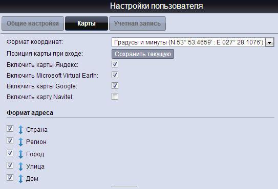Click the Позиция карты при входе label
This screenshot has width=278, height=189.
[45, 54]
